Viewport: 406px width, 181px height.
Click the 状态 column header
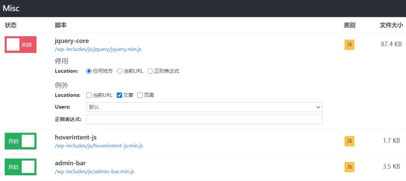pyautogui.click(x=10, y=25)
